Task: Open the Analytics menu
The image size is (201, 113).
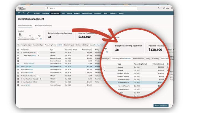Action: pos(77,13)
